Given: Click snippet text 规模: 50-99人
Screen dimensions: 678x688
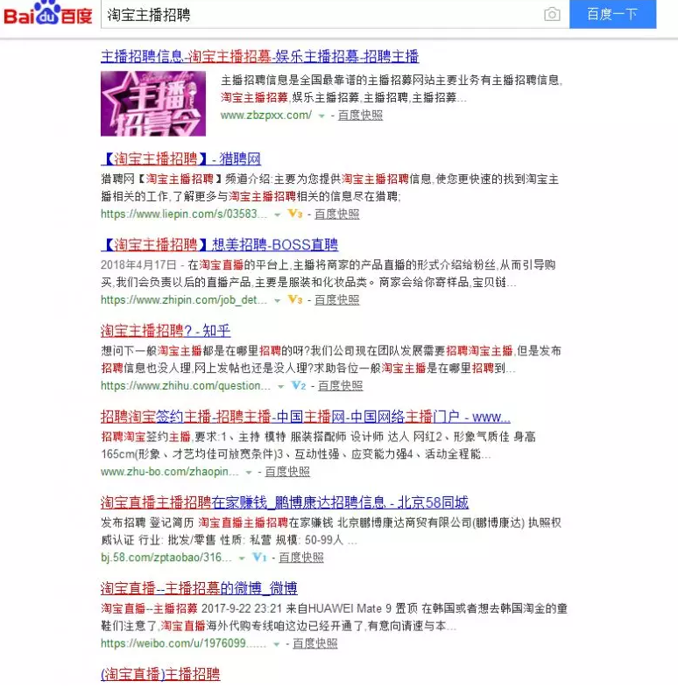Looking at the screenshot, I should (x=309, y=540).
